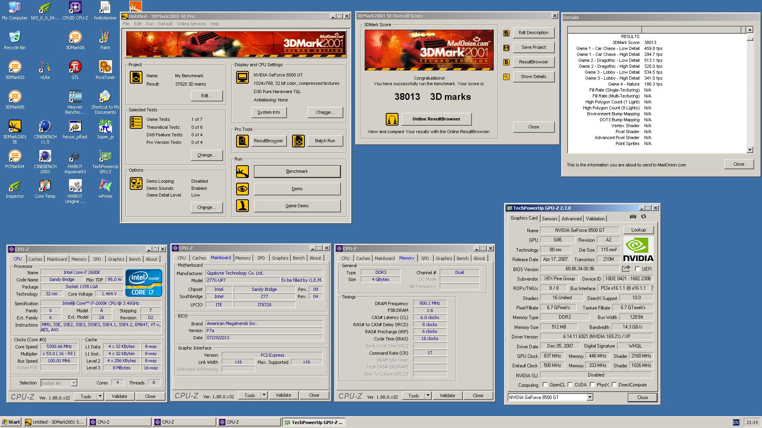This screenshot has width=762, height=428.
Task: Launch Super_pi from the desktop
Action: coord(105,130)
